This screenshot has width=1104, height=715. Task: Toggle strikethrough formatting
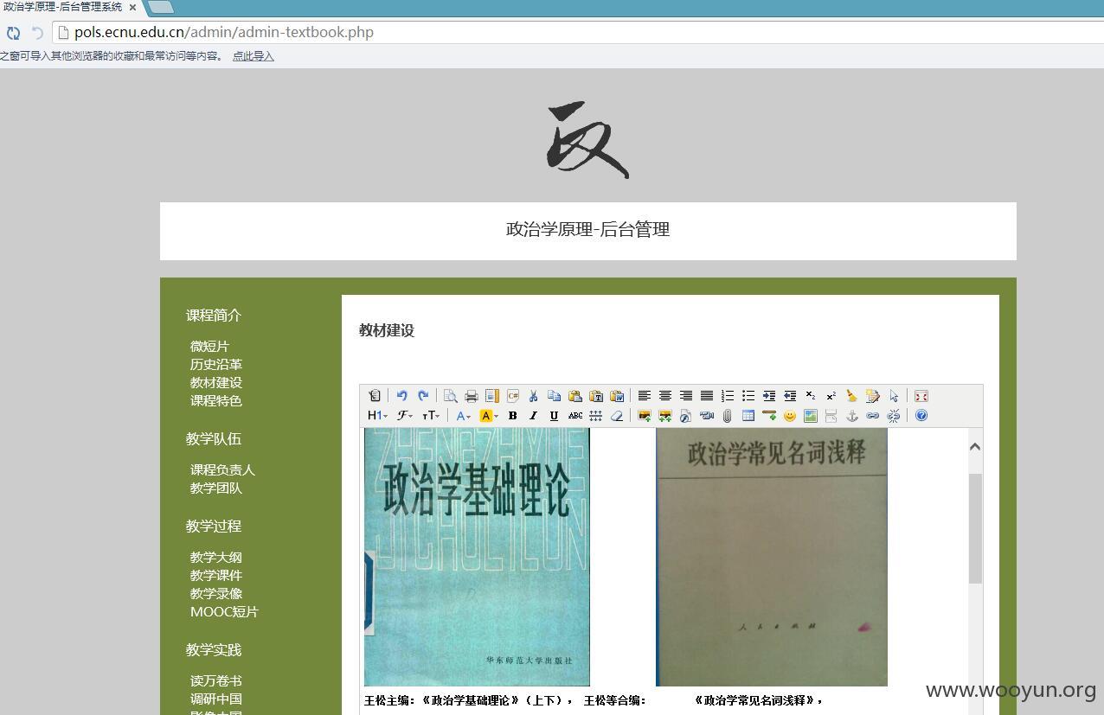click(574, 416)
